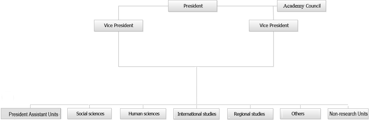Viewport: 372px width, 120px height.
Task: Open the President Assistant Units node
Action: (x=31, y=114)
